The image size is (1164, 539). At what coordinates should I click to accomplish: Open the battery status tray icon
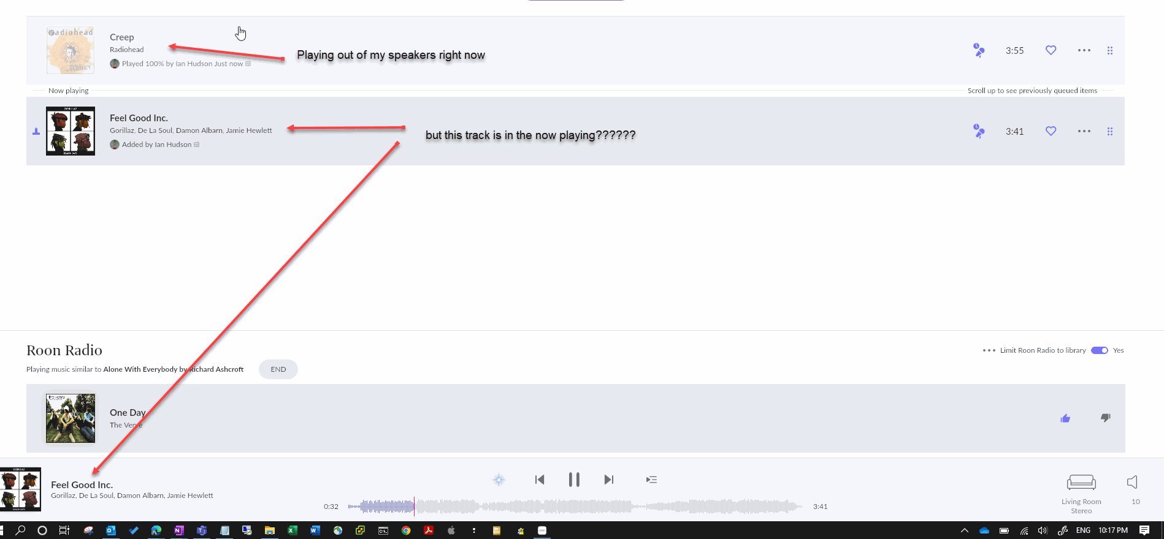coord(1004,530)
